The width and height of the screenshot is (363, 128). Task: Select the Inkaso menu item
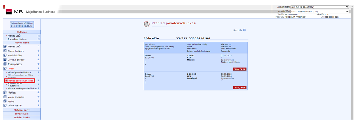tap(11, 68)
